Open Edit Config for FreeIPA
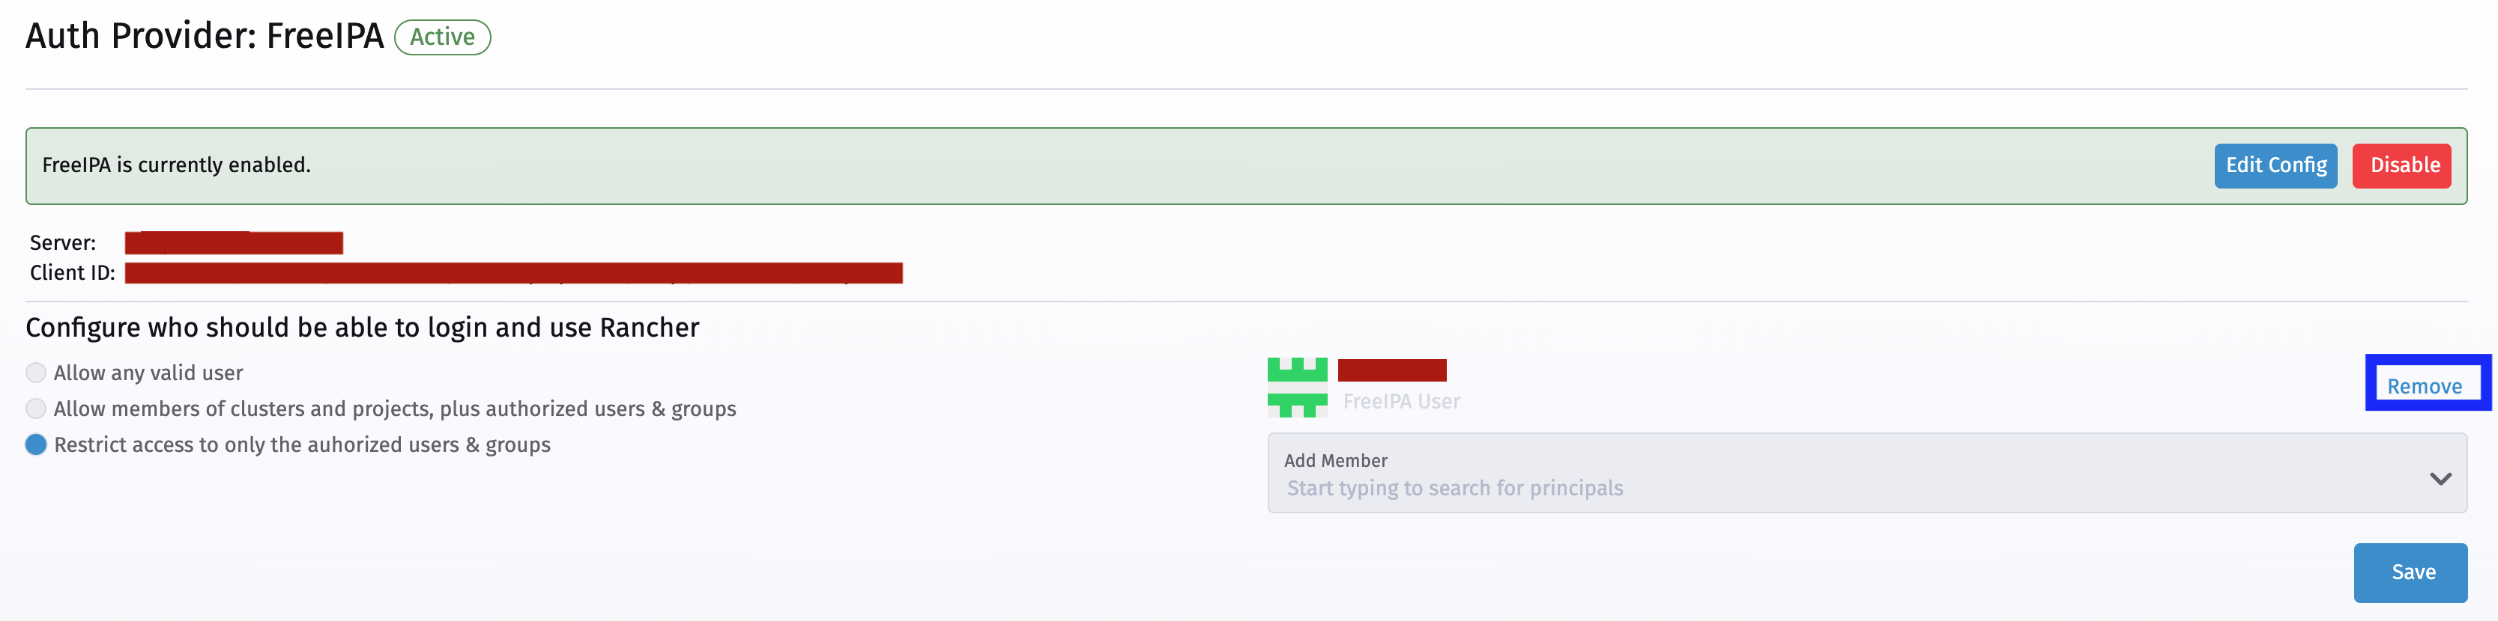The height and width of the screenshot is (621, 2498). tap(2275, 165)
